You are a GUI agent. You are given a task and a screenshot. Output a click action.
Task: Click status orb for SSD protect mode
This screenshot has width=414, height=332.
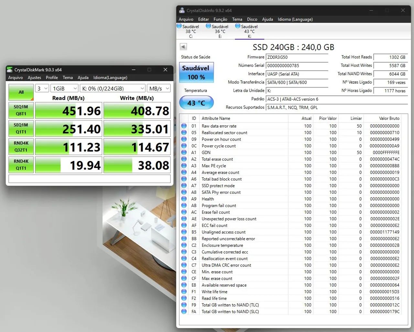point(184,185)
